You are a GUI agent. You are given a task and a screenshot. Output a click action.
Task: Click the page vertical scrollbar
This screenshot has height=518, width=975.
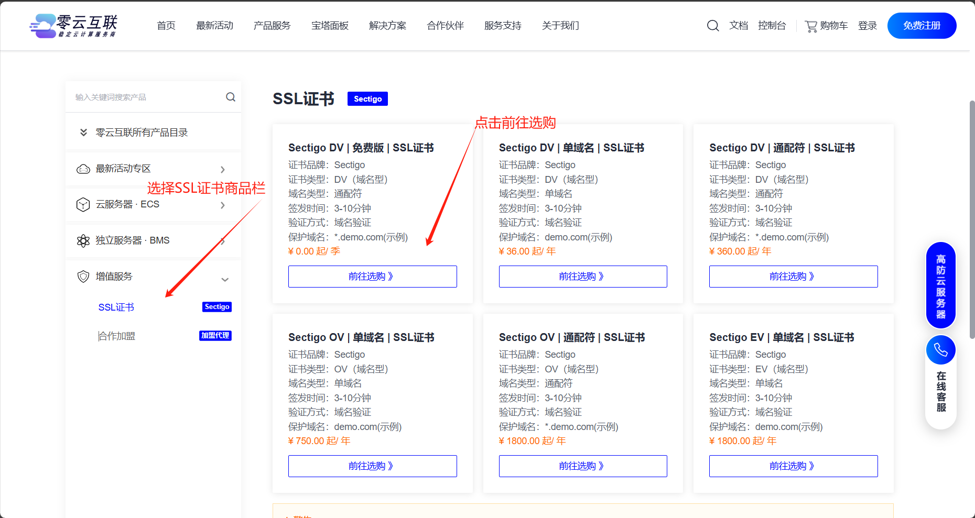point(972,220)
